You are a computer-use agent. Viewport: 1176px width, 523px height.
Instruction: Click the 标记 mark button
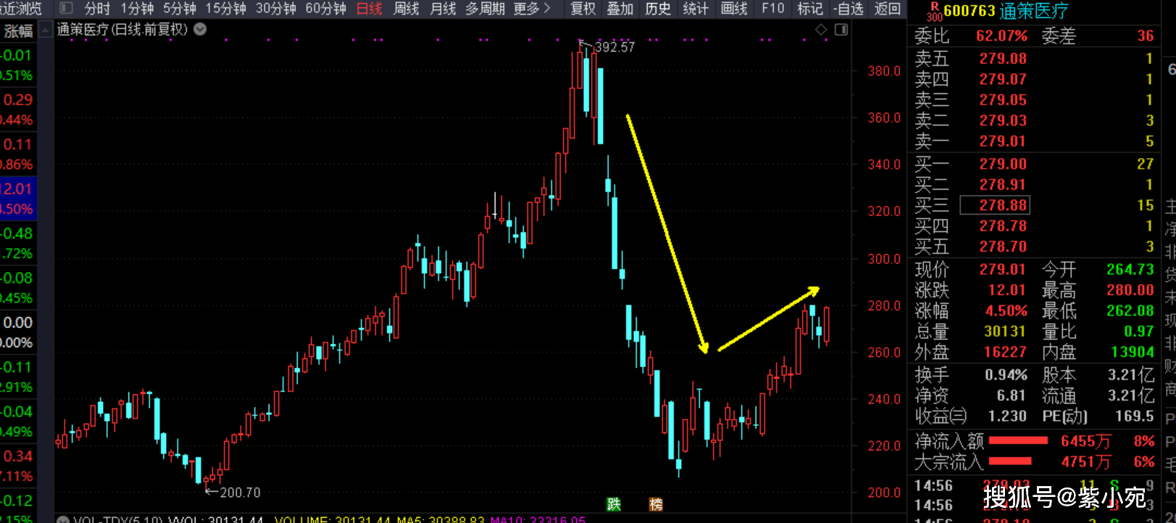809,9
